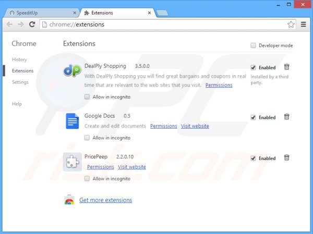313x234 pixels.
Task: Allow DealPly Shopping in incognito
Action: [87, 97]
